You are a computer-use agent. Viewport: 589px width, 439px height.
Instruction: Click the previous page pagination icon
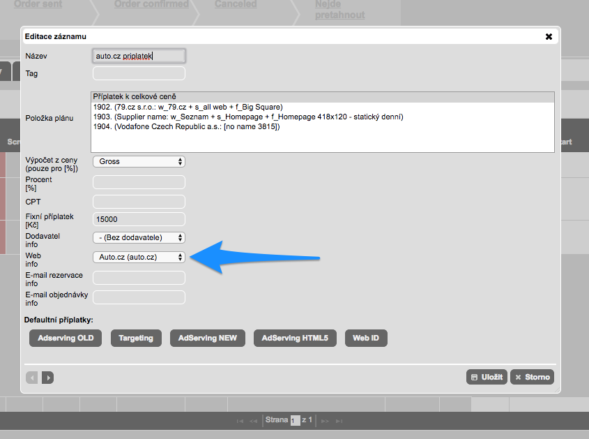click(x=253, y=421)
